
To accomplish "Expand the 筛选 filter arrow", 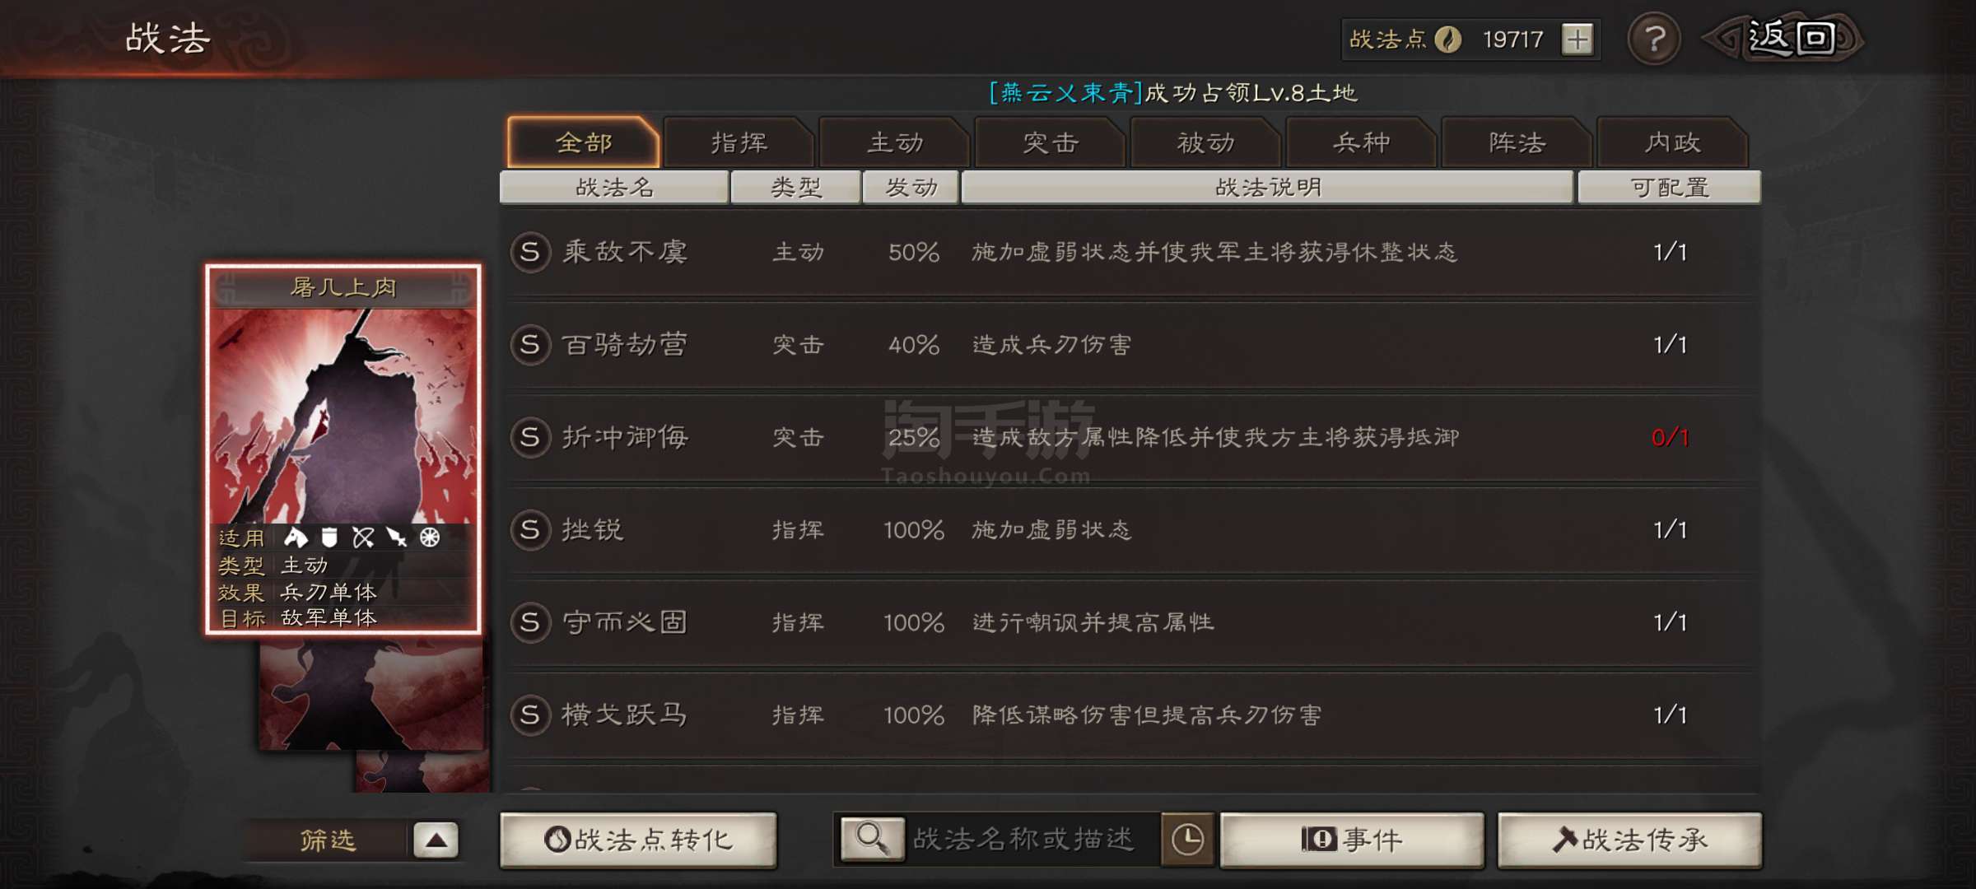I will click(436, 840).
